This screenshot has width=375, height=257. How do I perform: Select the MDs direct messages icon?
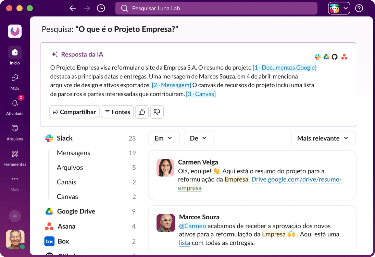tap(14, 78)
